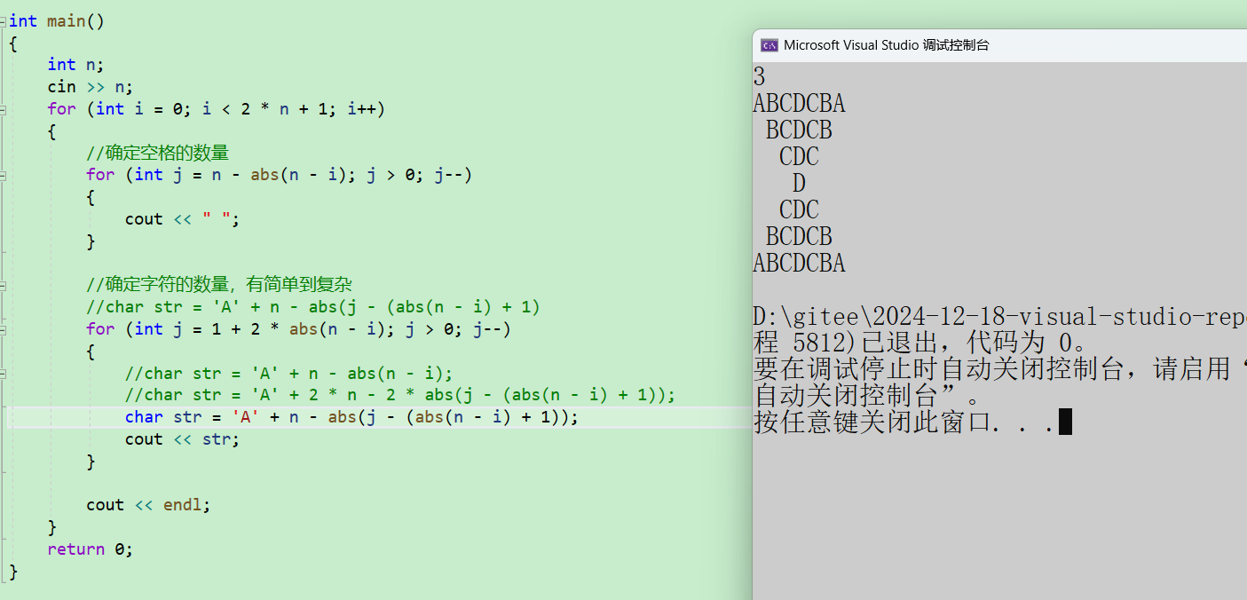Collapse the space-printing for loop fold marker

pyautogui.click(x=4, y=175)
